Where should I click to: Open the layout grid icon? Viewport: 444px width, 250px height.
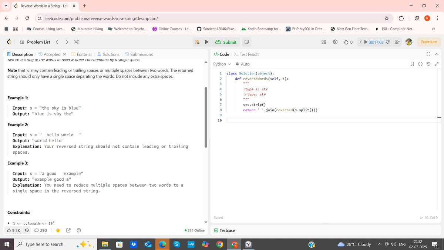[324, 42]
